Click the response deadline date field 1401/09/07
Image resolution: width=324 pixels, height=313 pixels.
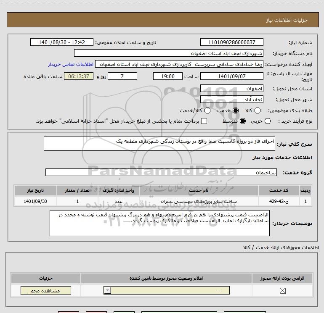pos(231,76)
